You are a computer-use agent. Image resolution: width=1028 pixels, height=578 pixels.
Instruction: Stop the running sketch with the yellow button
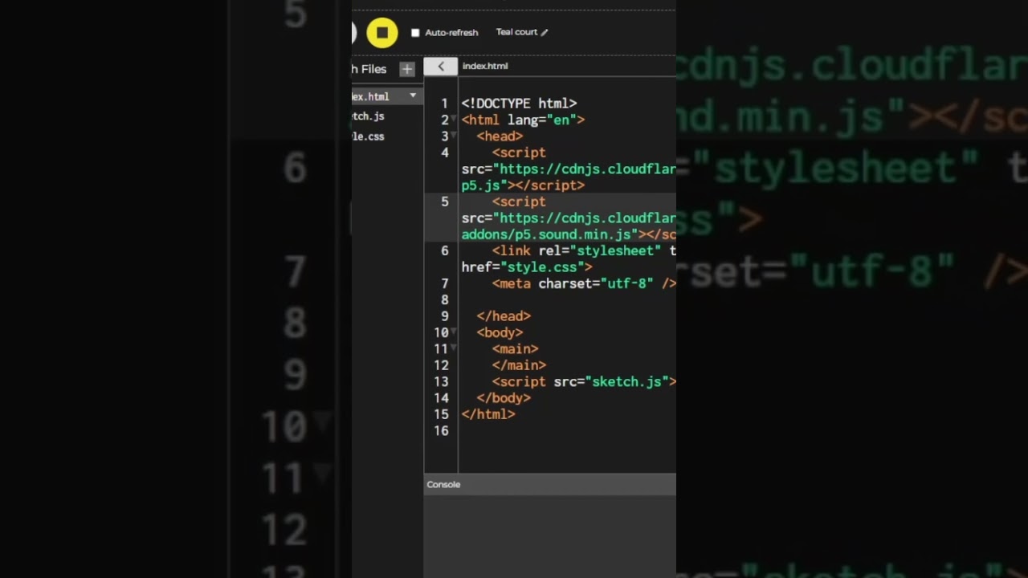pyautogui.click(x=382, y=32)
